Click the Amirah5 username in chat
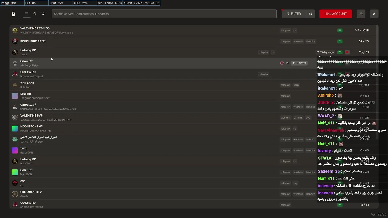Image resolution: width=388 pixels, height=218 pixels. tap(326, 95)
